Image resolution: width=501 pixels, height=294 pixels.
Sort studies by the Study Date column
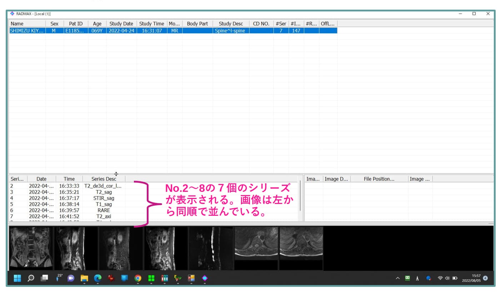121,24
